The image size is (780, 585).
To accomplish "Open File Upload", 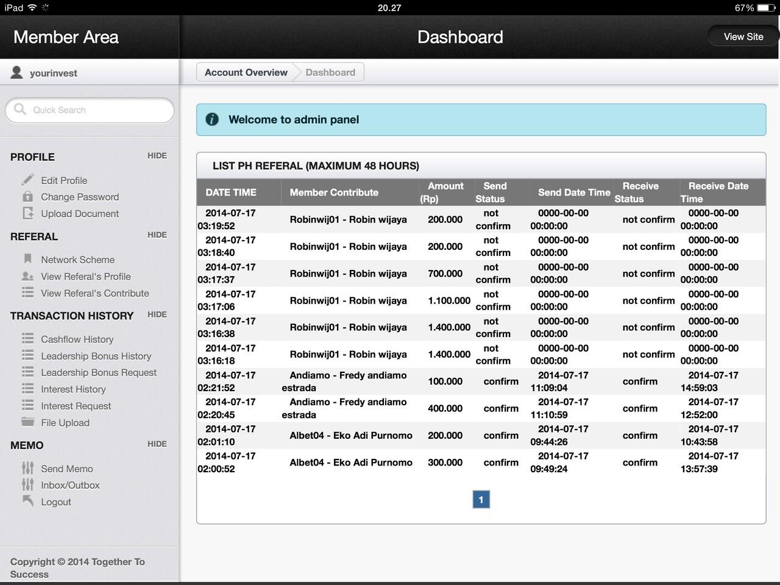I will [65, 423].
